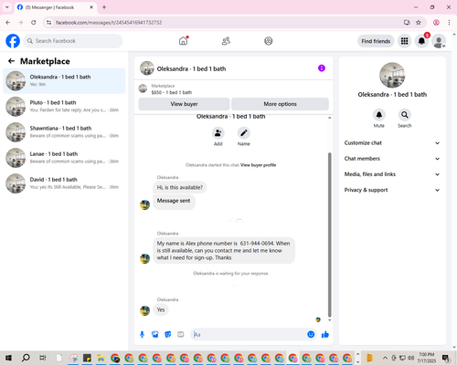Search in conversation using magnifier icon
457x365 pixels.
point(405,115)
